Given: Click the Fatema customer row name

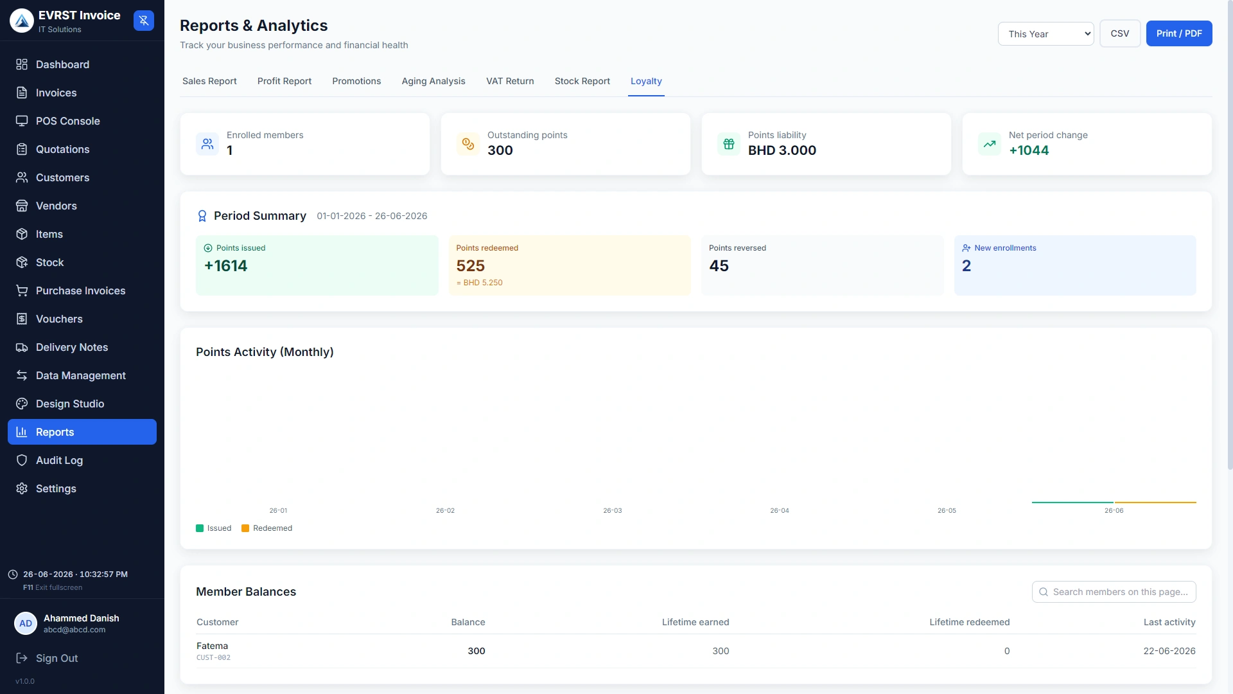Looking at the screenshot, I should (212, 646).
